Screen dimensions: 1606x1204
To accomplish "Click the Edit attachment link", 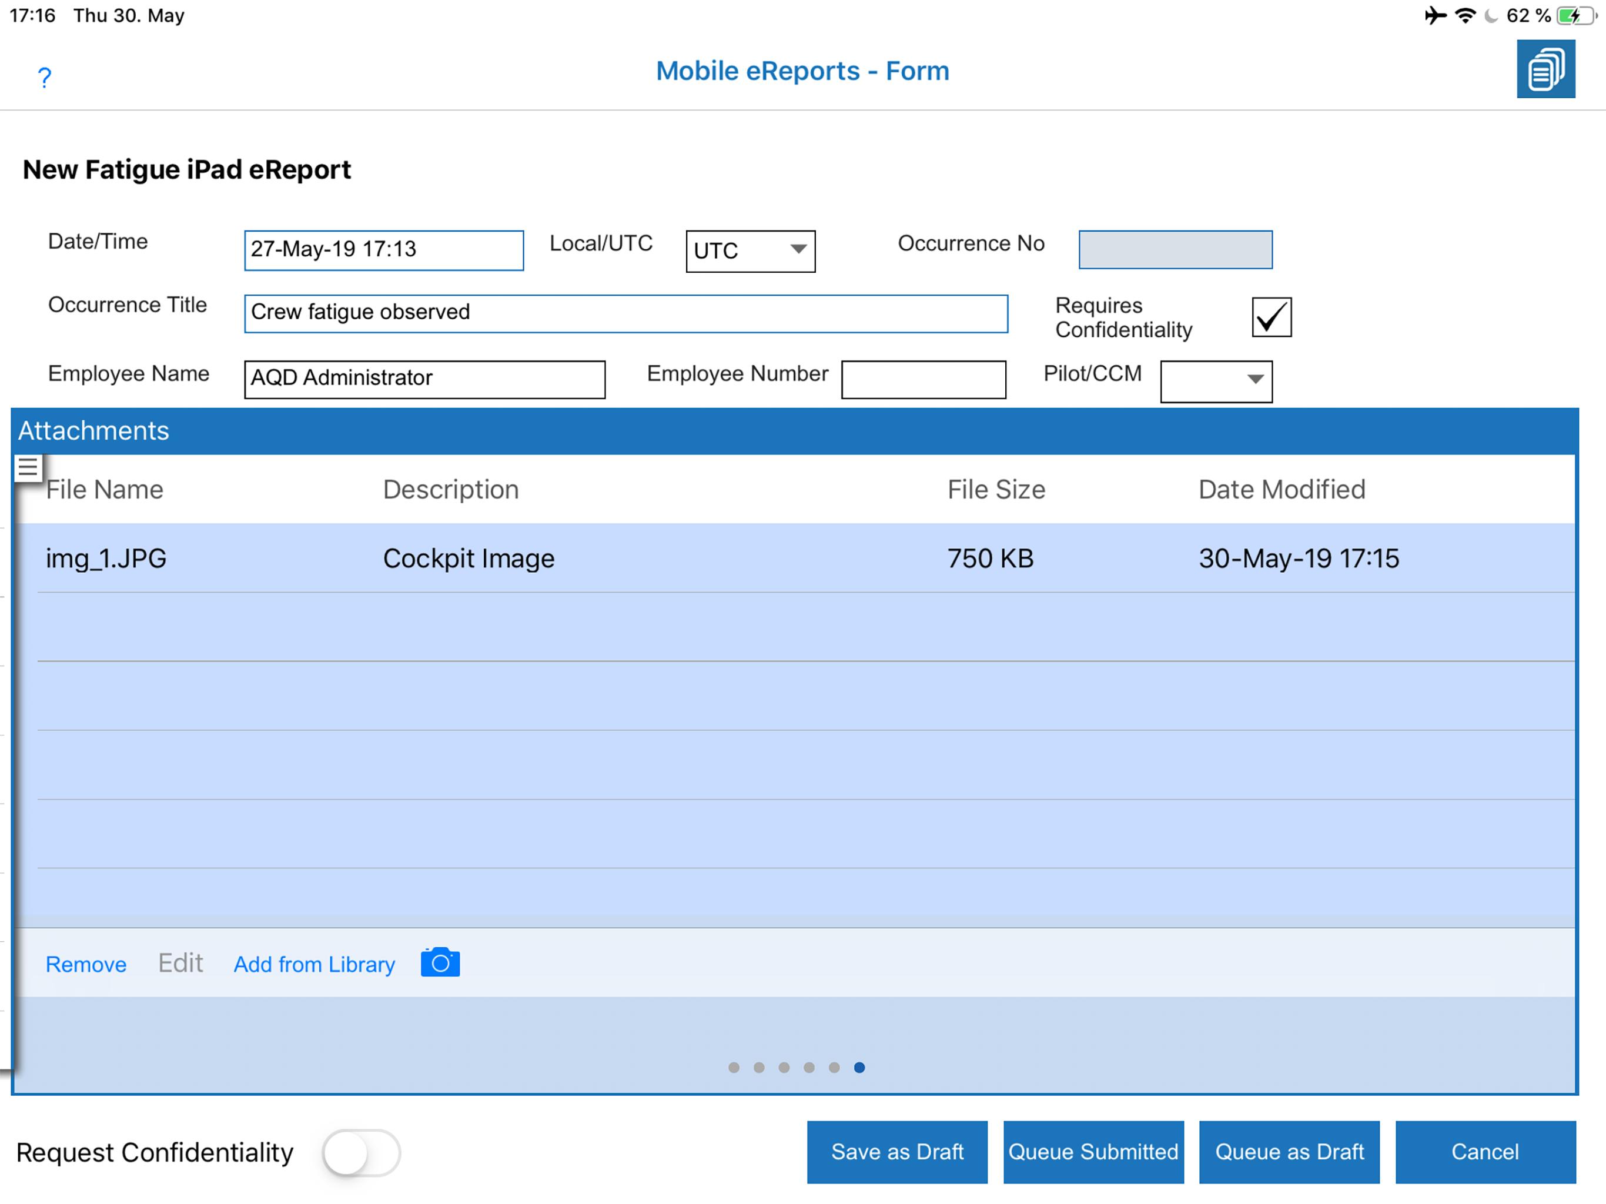I will [x=181, y=964].
